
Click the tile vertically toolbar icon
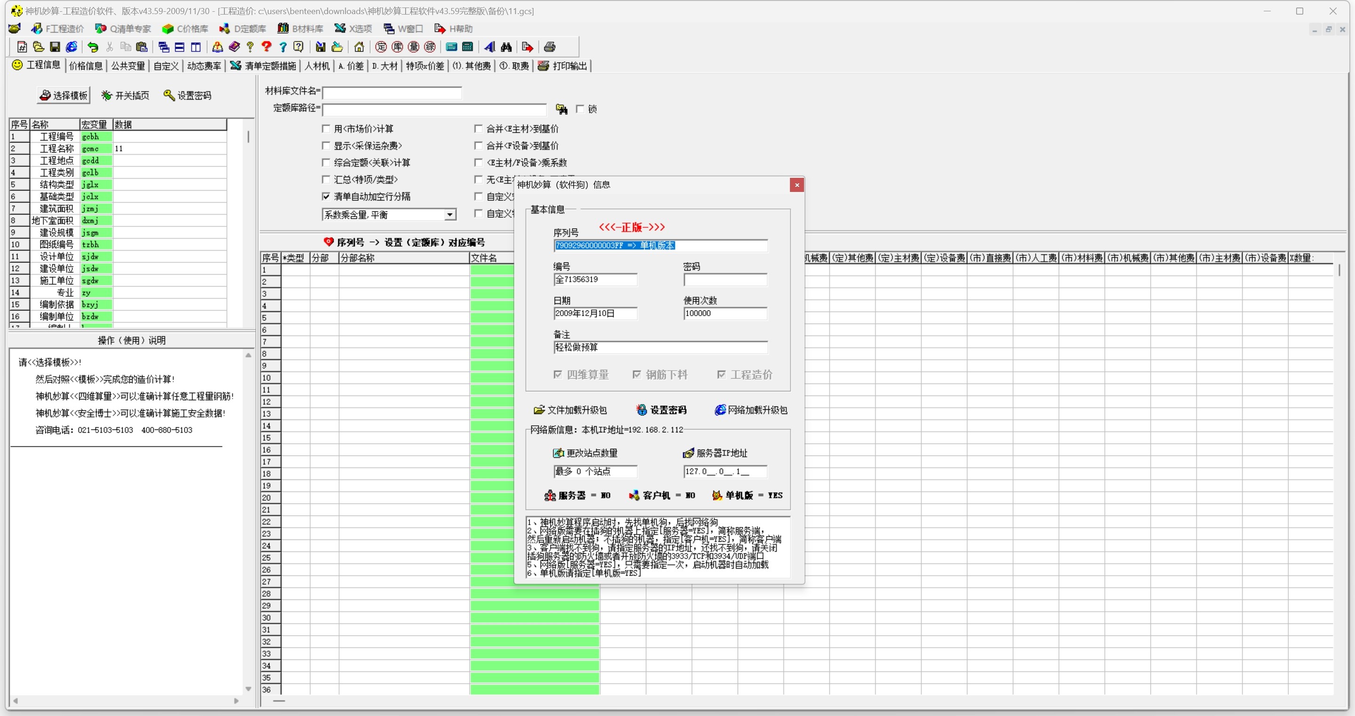[x=196, y=47]
